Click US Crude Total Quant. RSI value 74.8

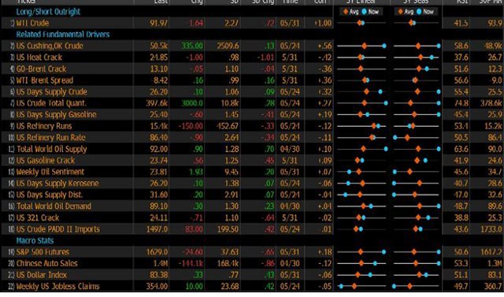point(461,103)
